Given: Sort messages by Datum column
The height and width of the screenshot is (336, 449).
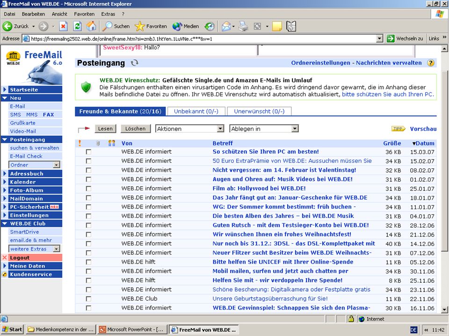Looking at the screenshot, I should coord(423,143).
